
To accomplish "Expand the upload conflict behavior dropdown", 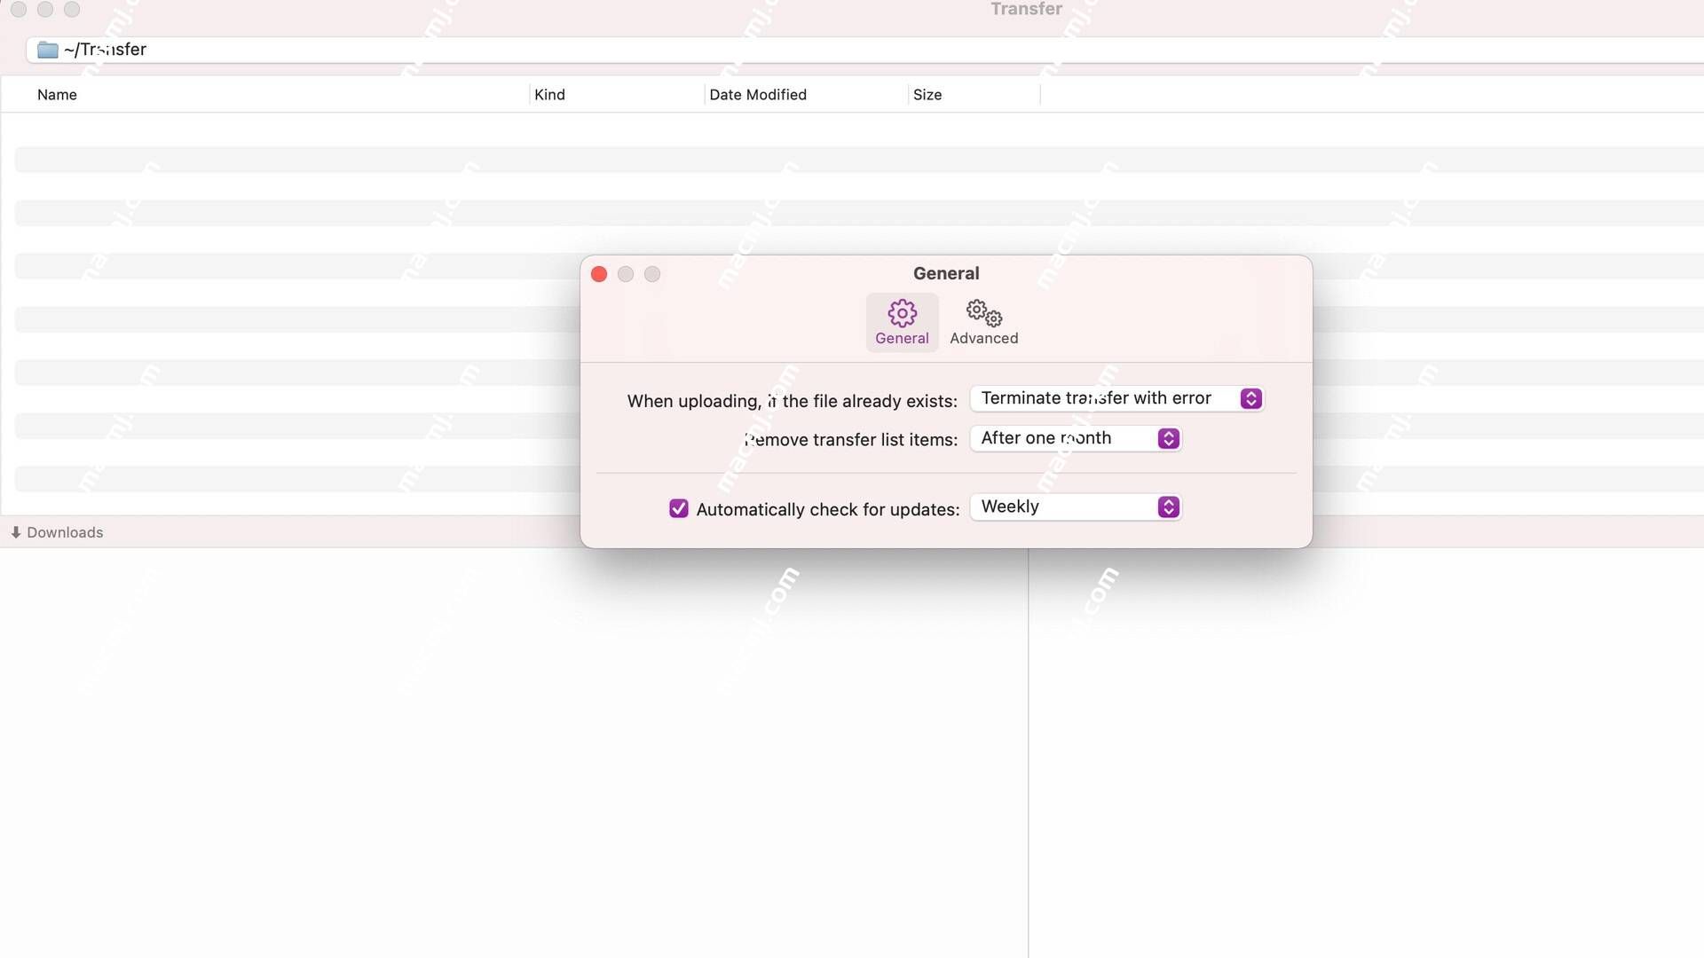I will click(x=1248, y=397).
